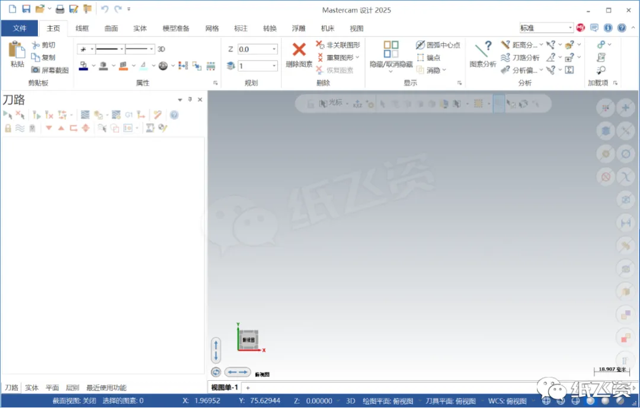This screenshot has height=408, width=640.
Task: Click the view gnomon cube
Action: pos(248,339)
